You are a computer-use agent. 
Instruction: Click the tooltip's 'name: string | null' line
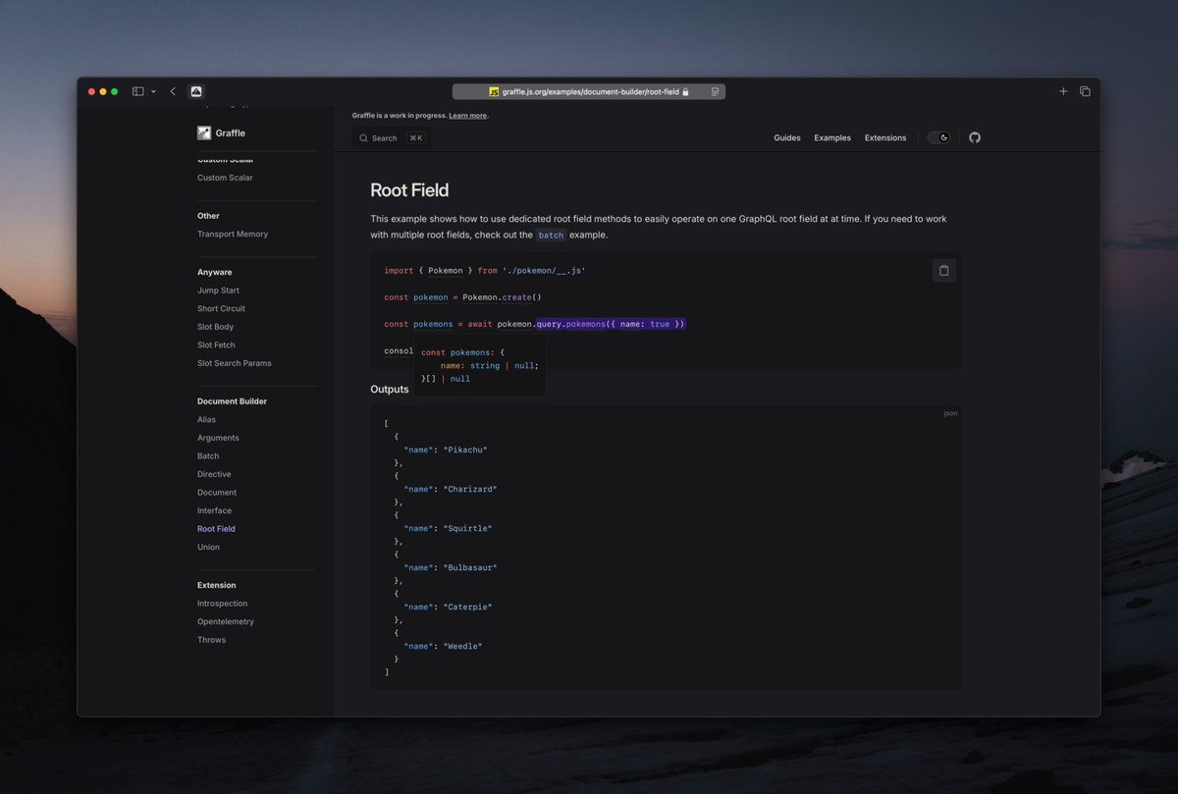click(x=489, y=365)
